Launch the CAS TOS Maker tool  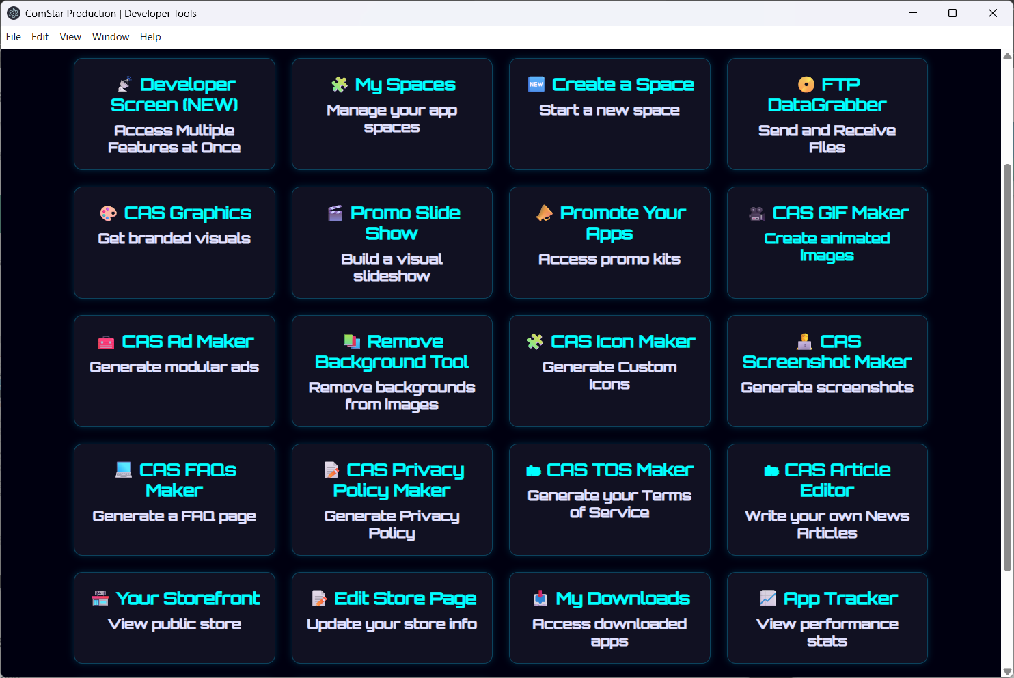tap(609, 500)
